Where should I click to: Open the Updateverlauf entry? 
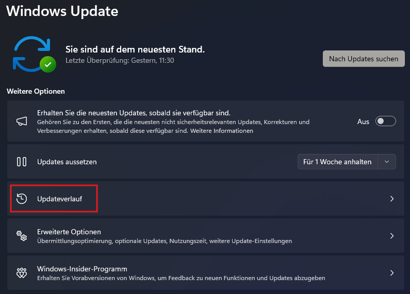[x=206, y=199]
